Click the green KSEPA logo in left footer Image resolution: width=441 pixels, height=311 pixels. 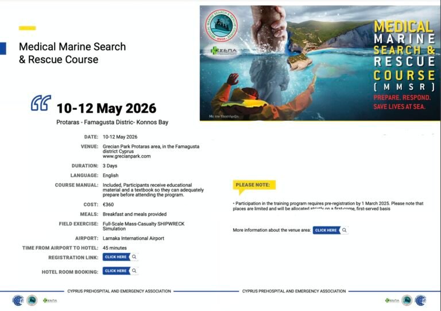pos(50,301)
